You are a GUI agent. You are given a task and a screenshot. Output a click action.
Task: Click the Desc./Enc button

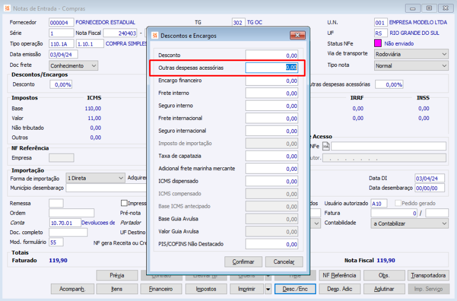coord(295,289)
